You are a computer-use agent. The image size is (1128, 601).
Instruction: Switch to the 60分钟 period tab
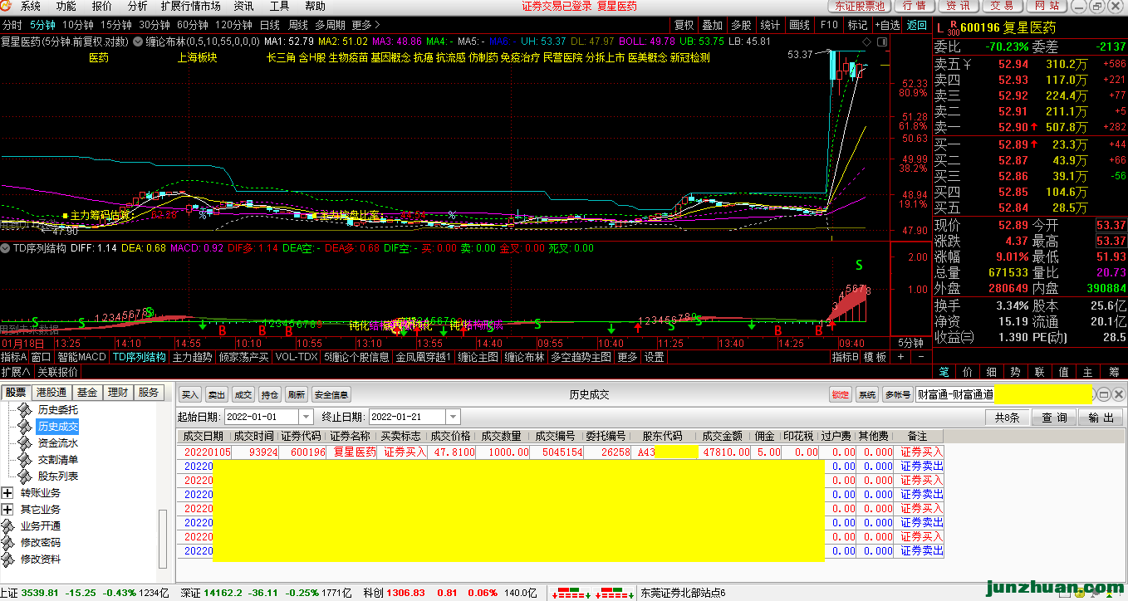193,25
